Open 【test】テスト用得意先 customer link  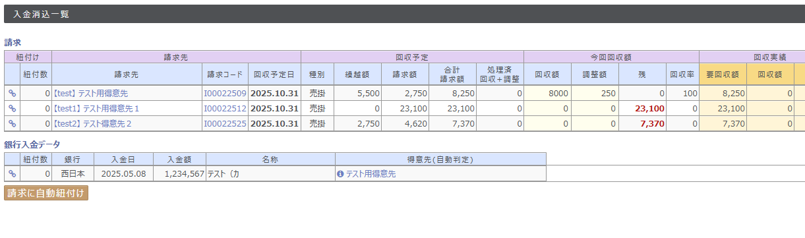tap(90, 94)
